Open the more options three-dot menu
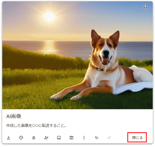The image size is (155, 147). coord(84,138)
